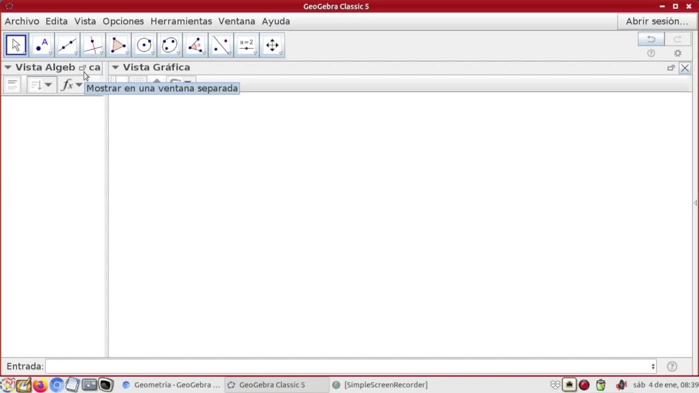The image size is (699, 393).
Task: Select the Polygon tool
Action: click(x=119, y=45)
